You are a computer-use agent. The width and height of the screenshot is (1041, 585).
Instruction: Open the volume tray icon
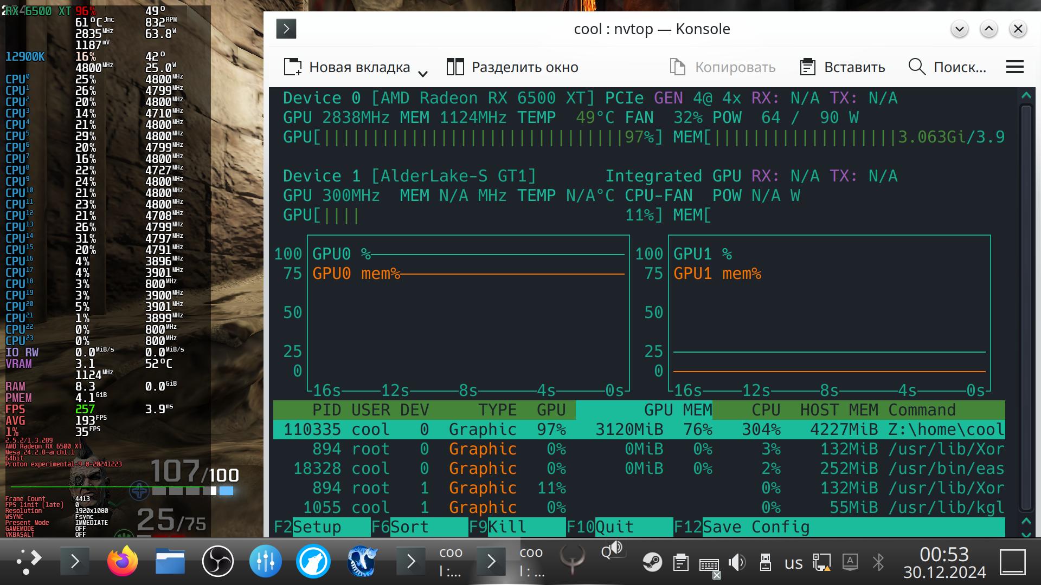click(x=737, y=563)
